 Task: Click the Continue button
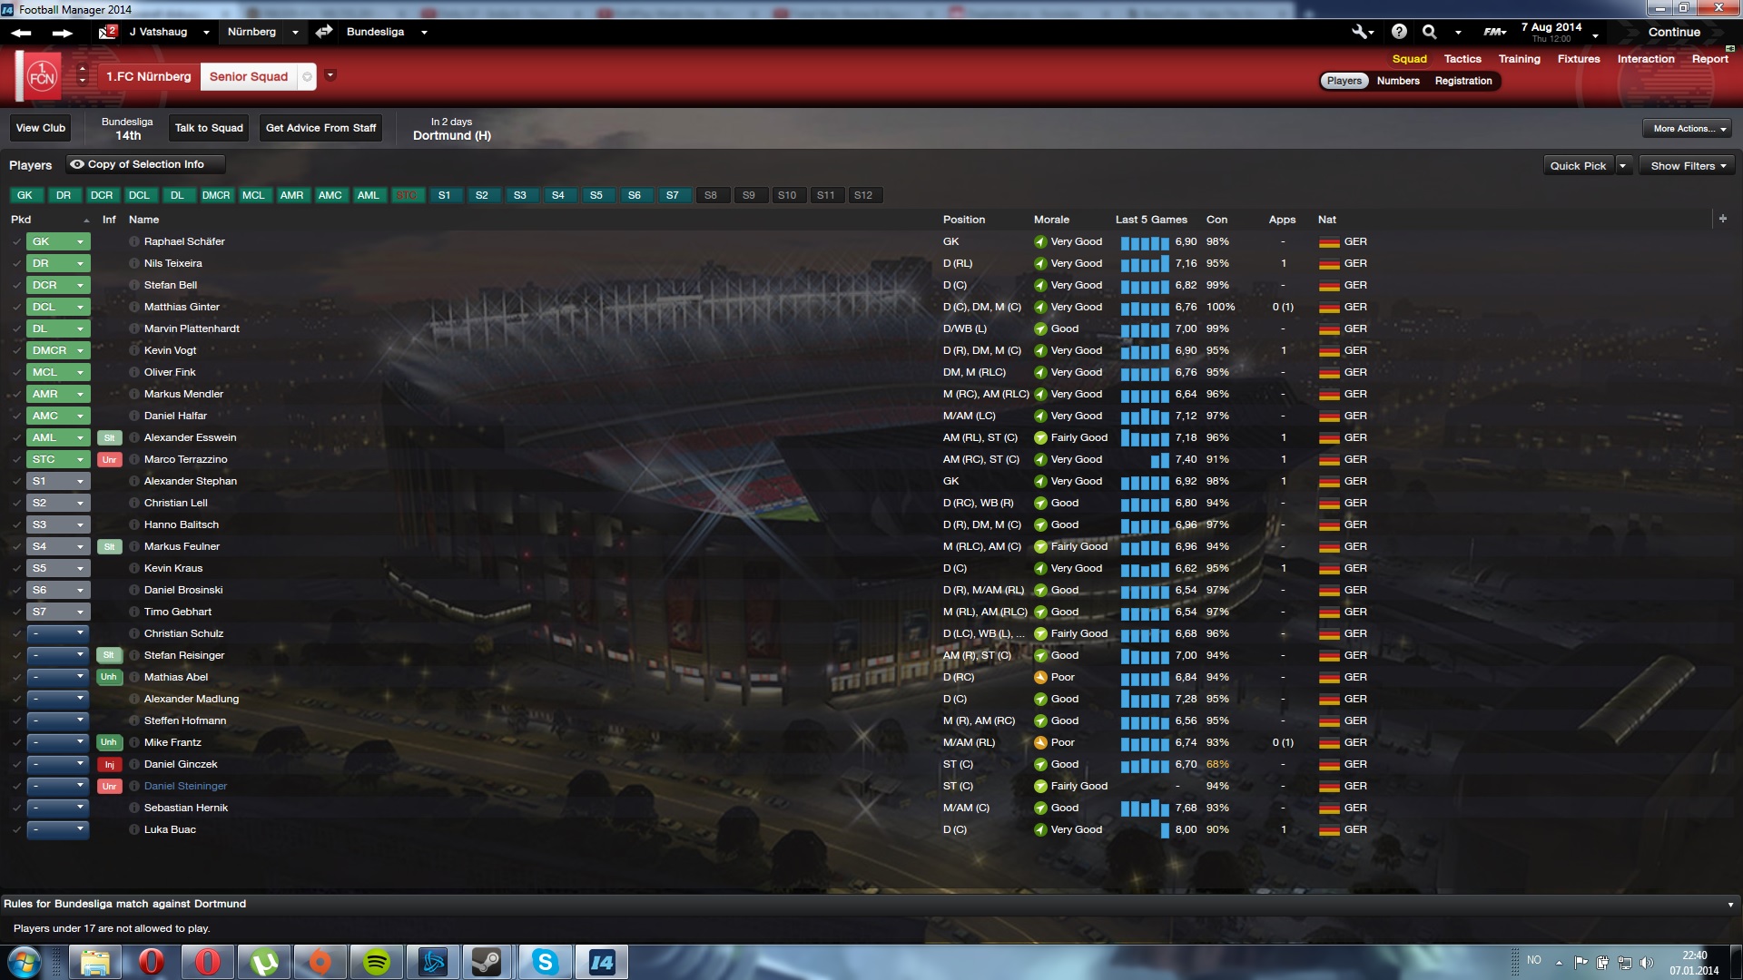pyautogui.click(x=1674, y=32)
